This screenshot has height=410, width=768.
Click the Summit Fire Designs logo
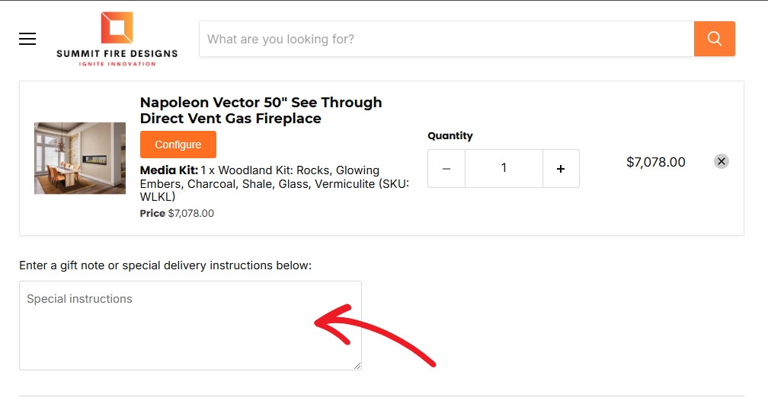[x=117, y=39]
